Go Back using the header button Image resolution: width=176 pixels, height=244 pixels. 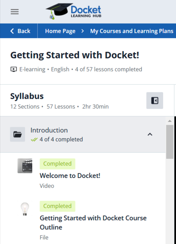click(x=20, y=31)
